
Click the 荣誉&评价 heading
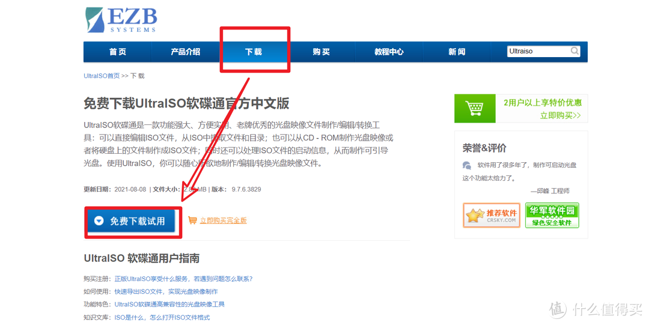pos(484,148)
